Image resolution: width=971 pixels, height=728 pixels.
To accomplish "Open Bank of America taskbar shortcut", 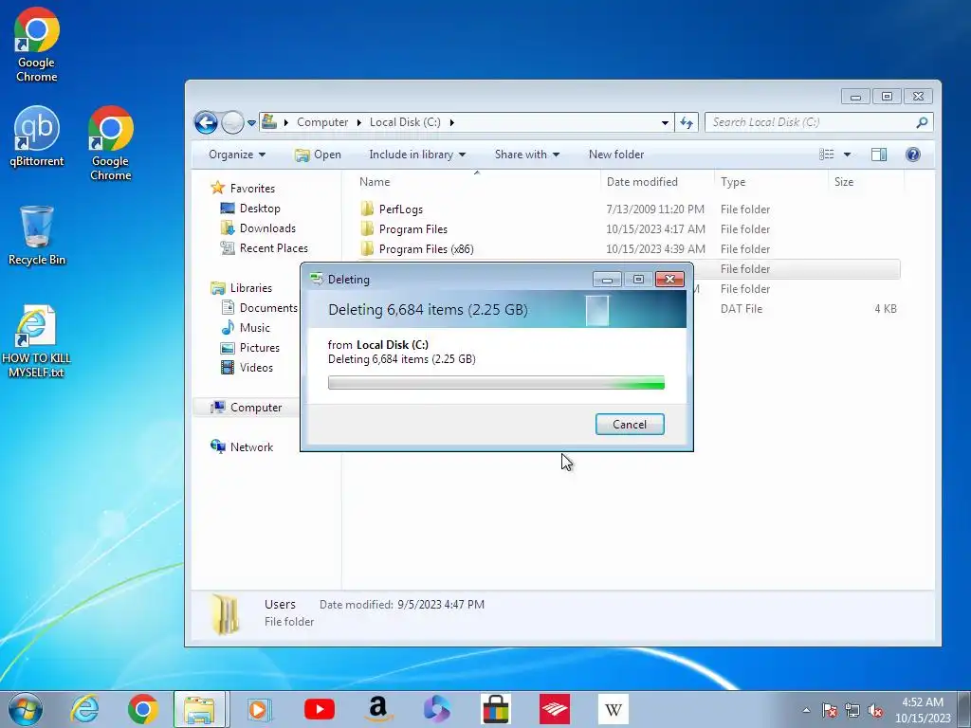I will click(x=555, y=709).
